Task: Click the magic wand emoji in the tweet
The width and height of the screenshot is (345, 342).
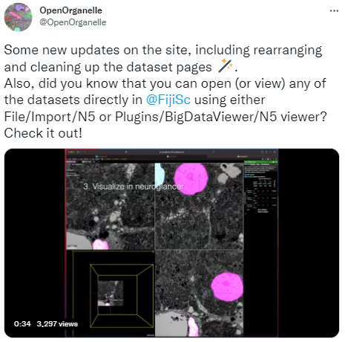Action: pyautogui.click(x=226, y=66)
